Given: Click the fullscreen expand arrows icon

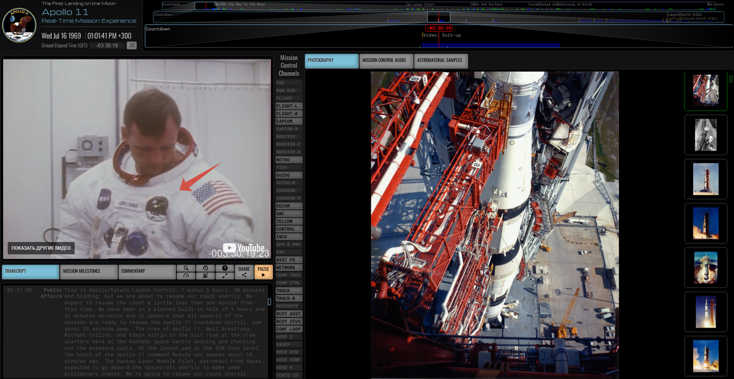Looking at the screenshot, I should (x=225, y=276).
